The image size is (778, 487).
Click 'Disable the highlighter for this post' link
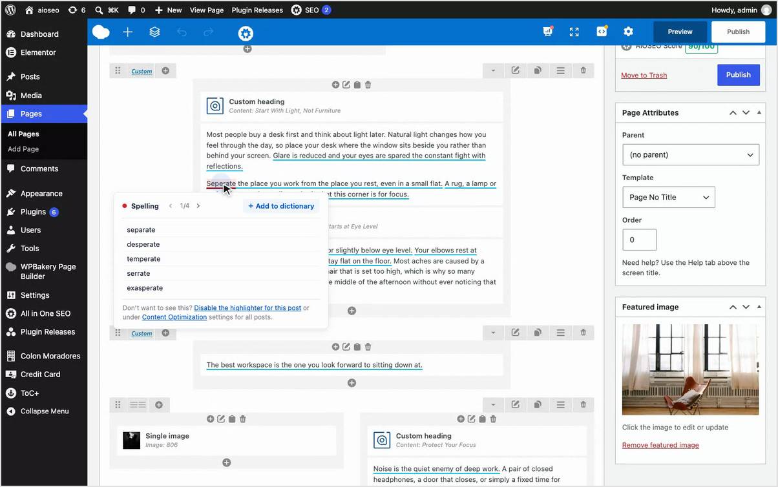click(x=247, y=308)
